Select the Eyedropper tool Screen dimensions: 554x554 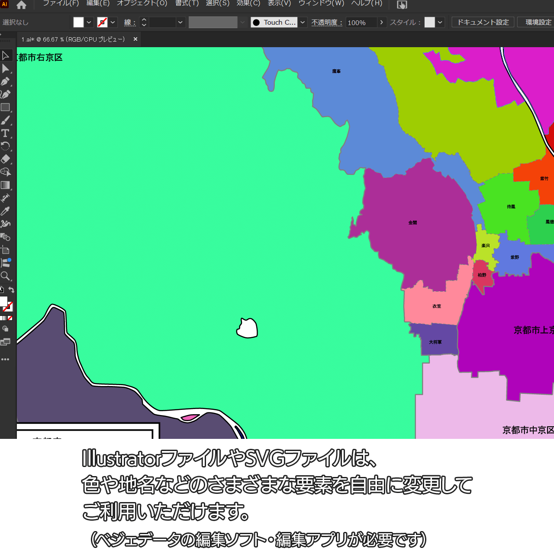tap(5, 211)
